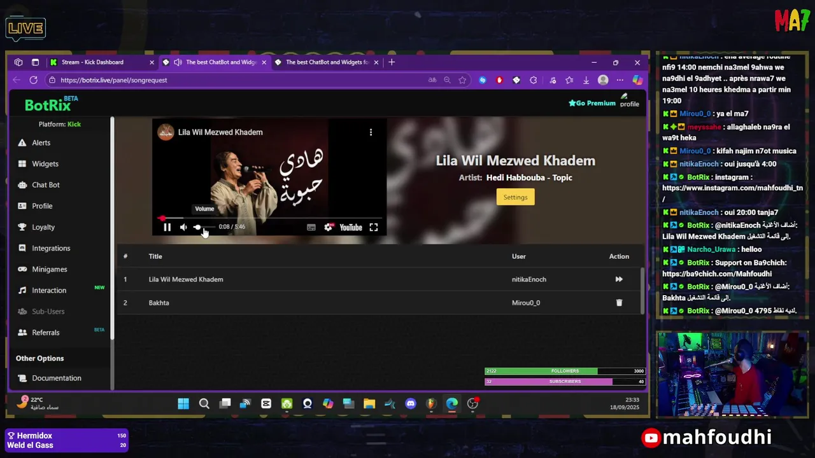Open Referrals in the sidebar

pos(45,333)
